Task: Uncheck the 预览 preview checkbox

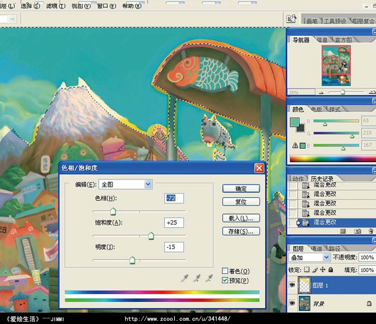Action: coord(225,280)
